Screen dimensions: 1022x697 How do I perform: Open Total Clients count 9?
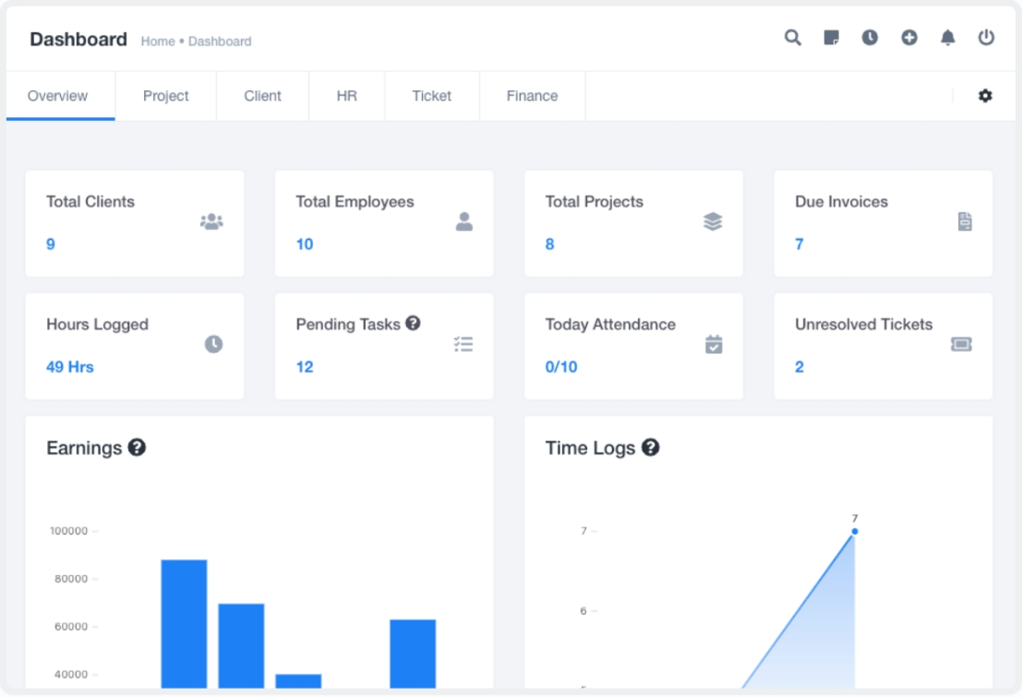(50, 244)
